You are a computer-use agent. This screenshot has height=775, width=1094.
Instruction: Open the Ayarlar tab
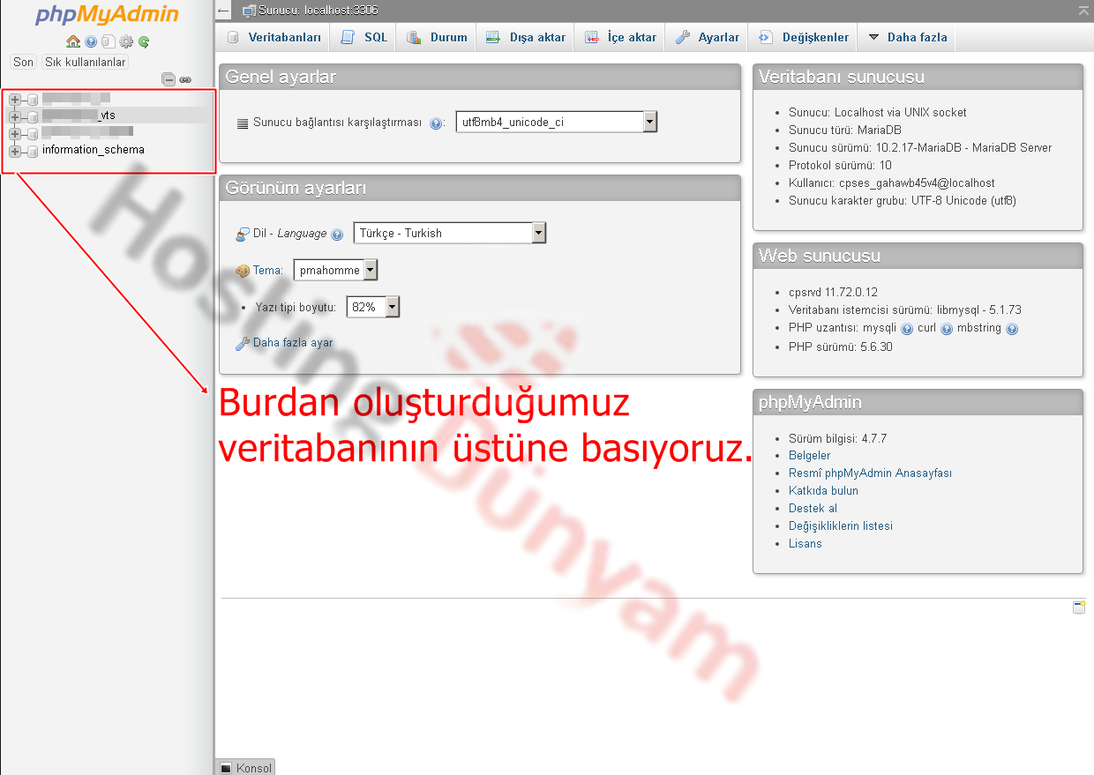point(708,37)
